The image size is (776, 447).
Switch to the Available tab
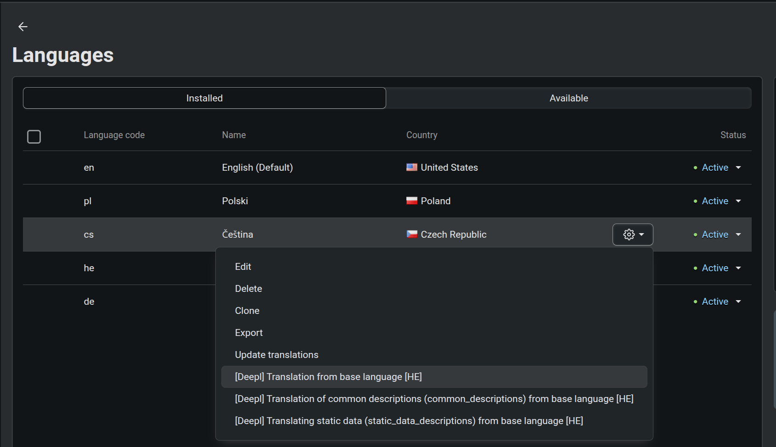(x=568, y=98)
